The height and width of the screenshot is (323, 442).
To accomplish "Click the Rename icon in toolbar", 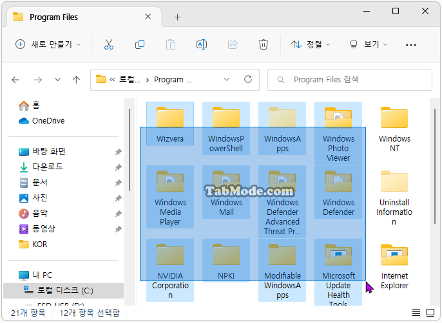I will pos(202,44).
